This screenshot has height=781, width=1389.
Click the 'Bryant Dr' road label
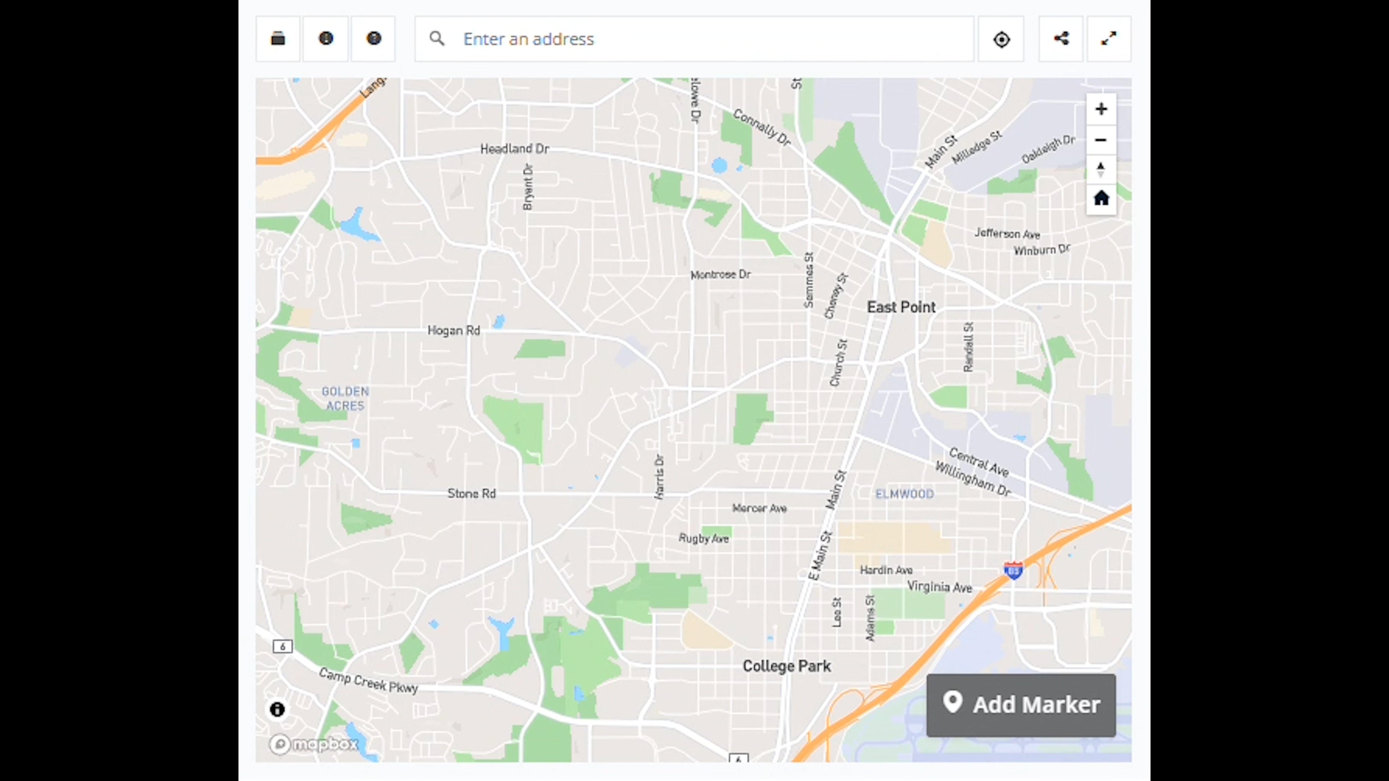(x=528, y=187)
